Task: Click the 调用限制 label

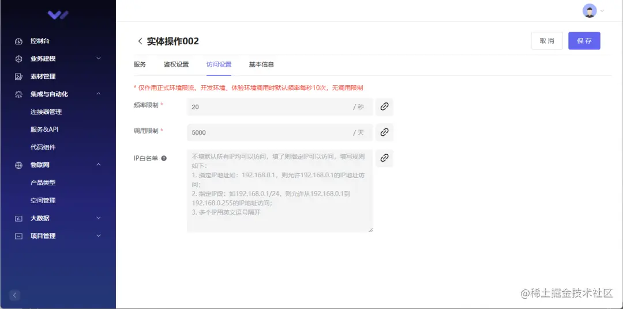Action: 146,131
